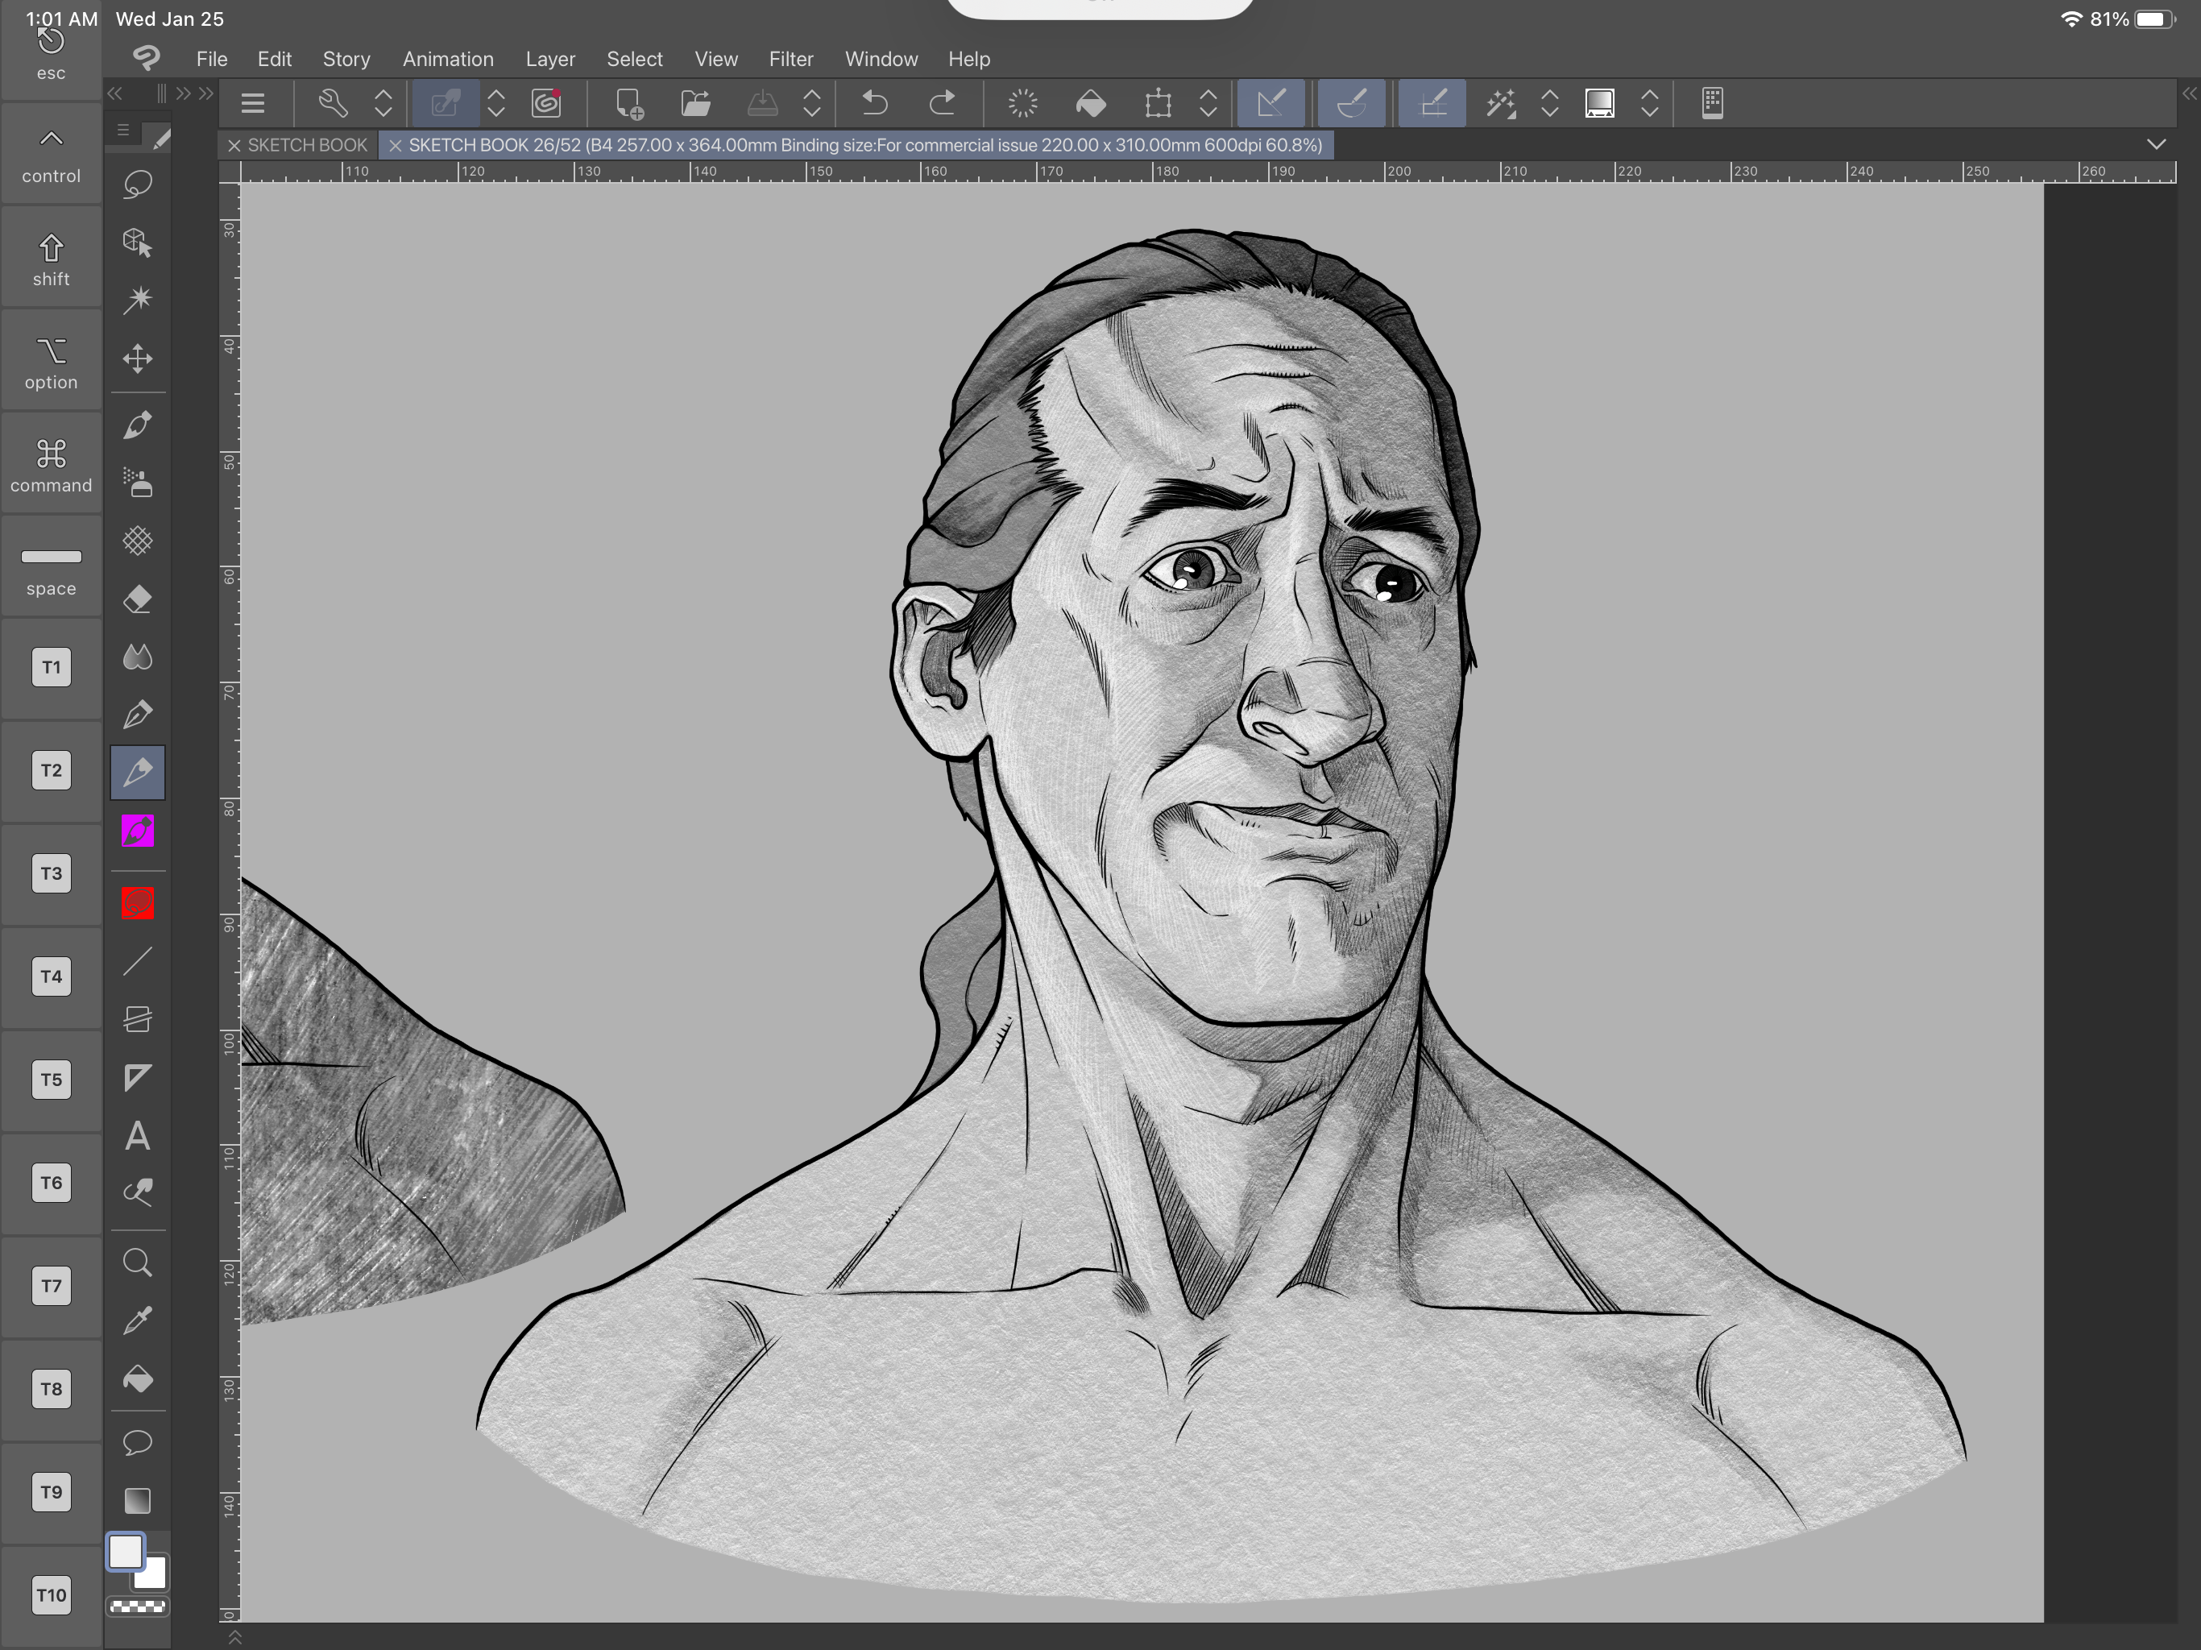Select the Auto select magic wand tool
2201x1650 pixels.
click(x=137, y=300)
